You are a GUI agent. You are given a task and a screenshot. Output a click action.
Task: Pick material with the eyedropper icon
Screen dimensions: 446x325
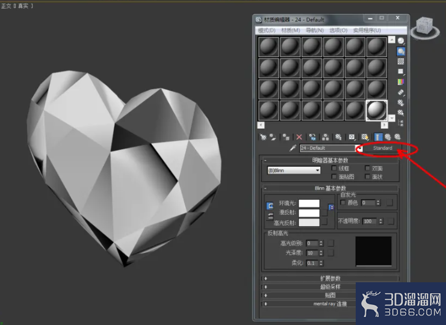click(x=293, y=148)
